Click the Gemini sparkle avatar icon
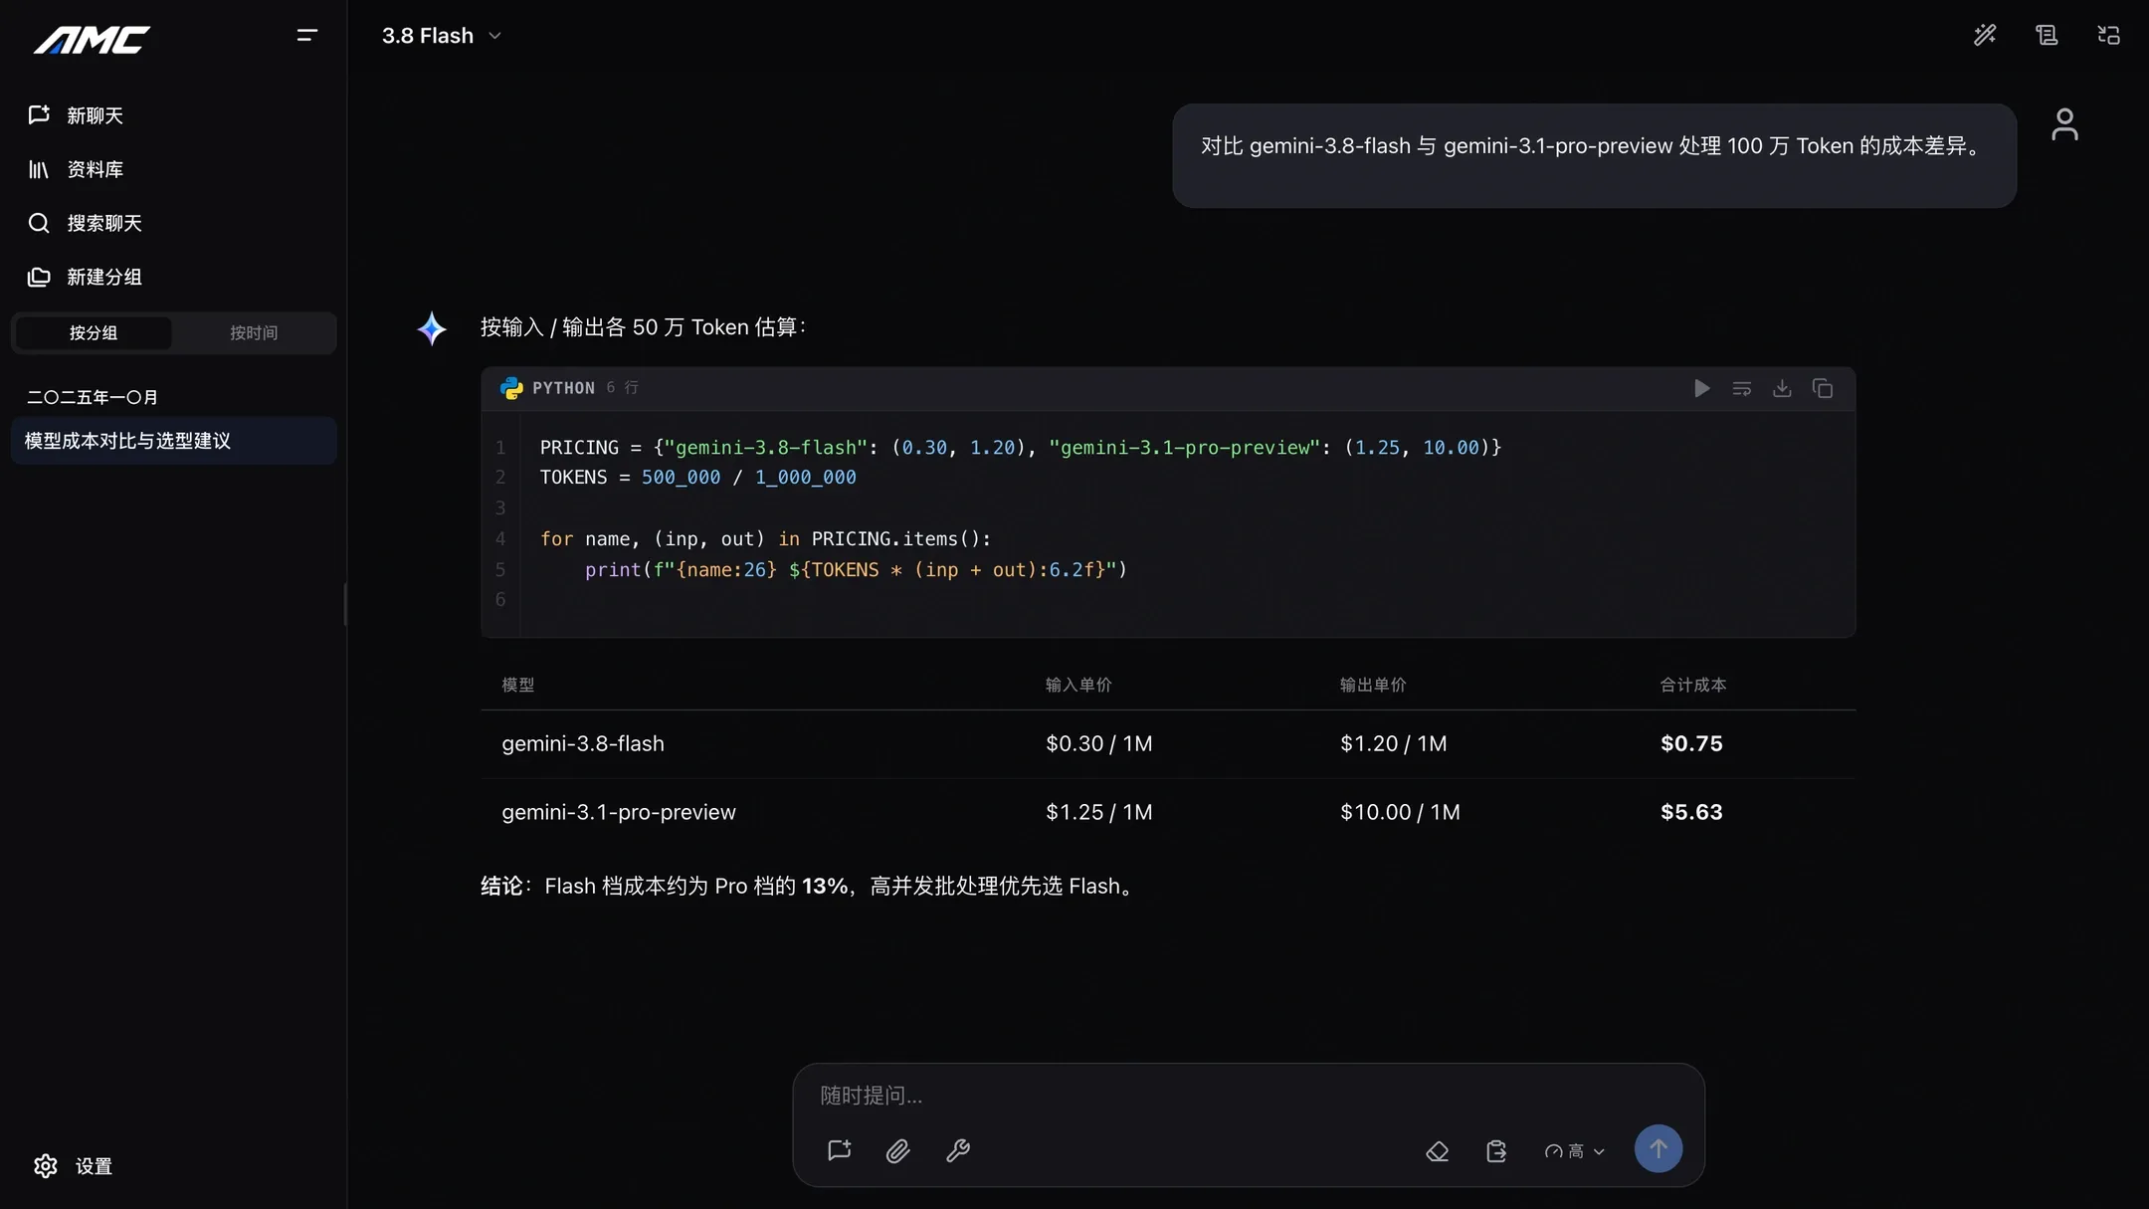2149x1209 pixels. (x=432, y=328)
